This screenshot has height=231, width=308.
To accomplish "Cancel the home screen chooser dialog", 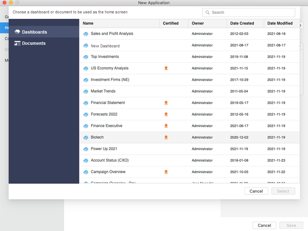I will pos(256,191).
